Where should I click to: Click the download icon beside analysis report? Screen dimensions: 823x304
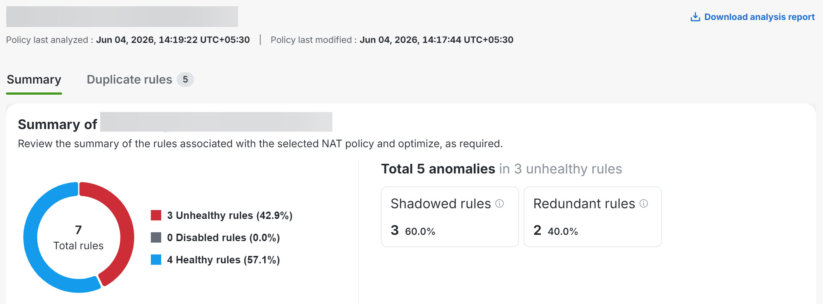point(695,17)
